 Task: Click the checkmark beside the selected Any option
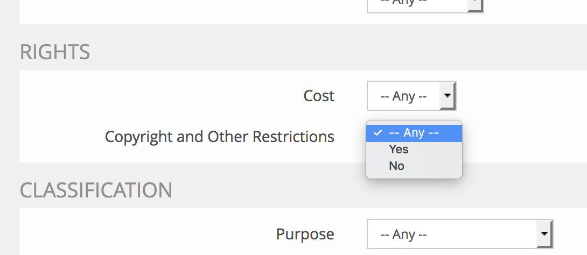tap(378, 133)
